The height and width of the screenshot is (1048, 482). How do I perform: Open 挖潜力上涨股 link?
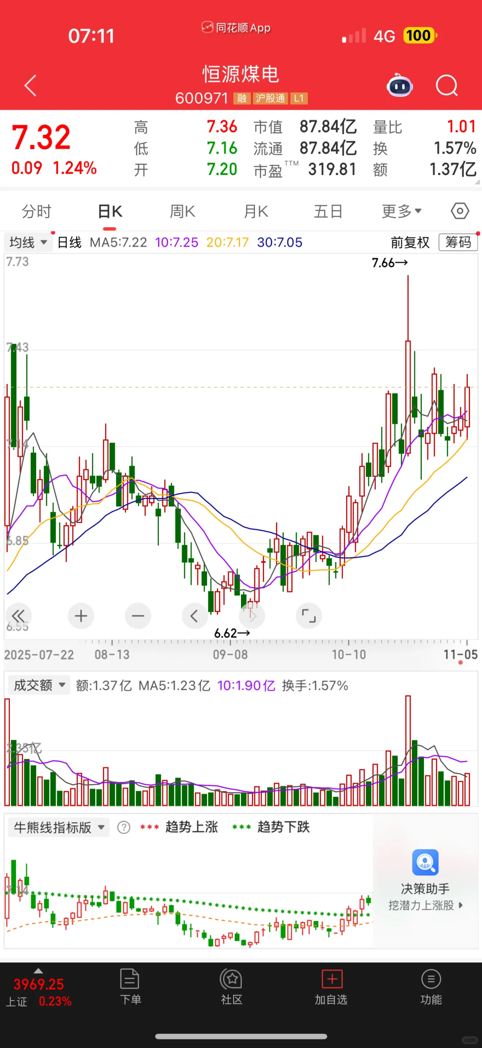tap(425, 906)
